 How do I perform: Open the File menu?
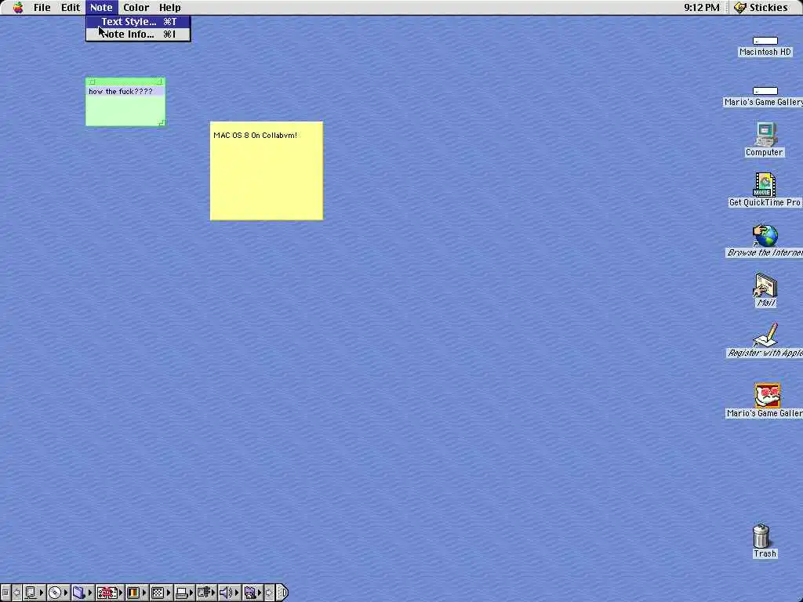coord(42,7)
